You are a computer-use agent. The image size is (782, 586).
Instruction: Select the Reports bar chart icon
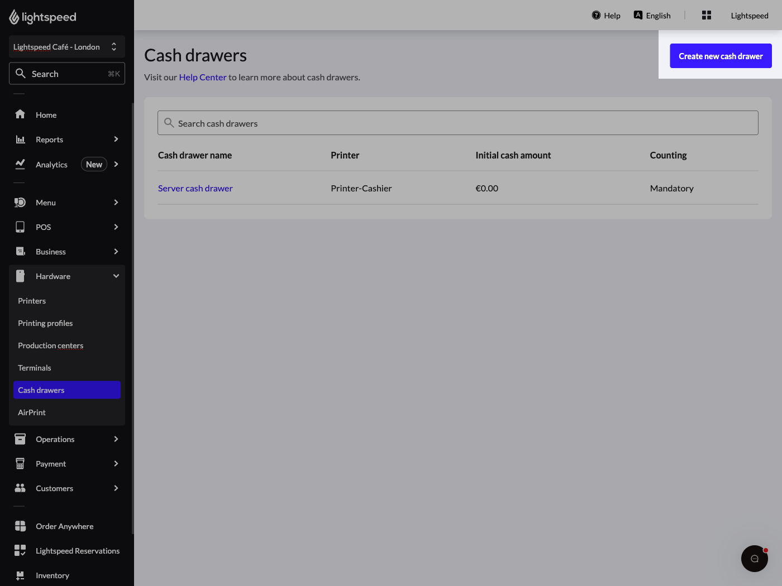pyautogui.click(x=20, y=139)
